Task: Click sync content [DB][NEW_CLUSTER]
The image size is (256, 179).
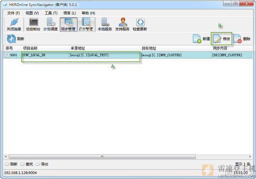Action: pos(227,55)
